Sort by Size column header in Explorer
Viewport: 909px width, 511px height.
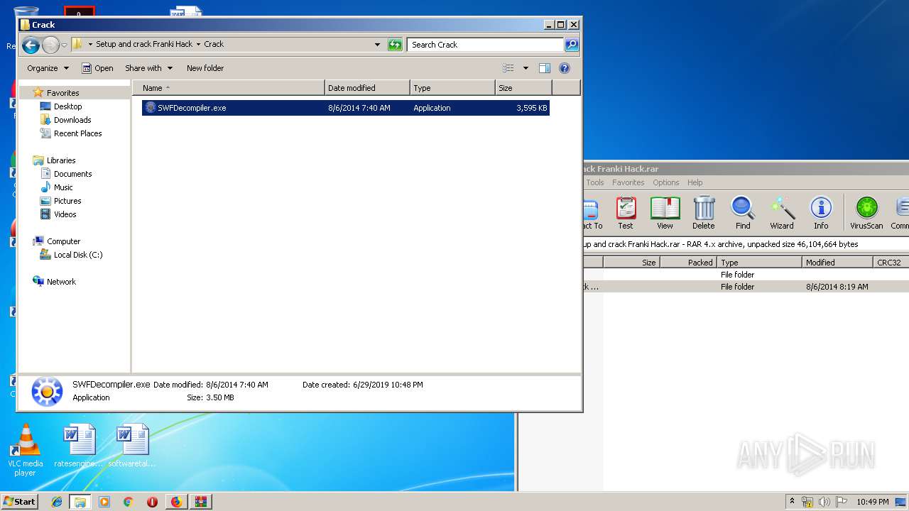[523, 88]
